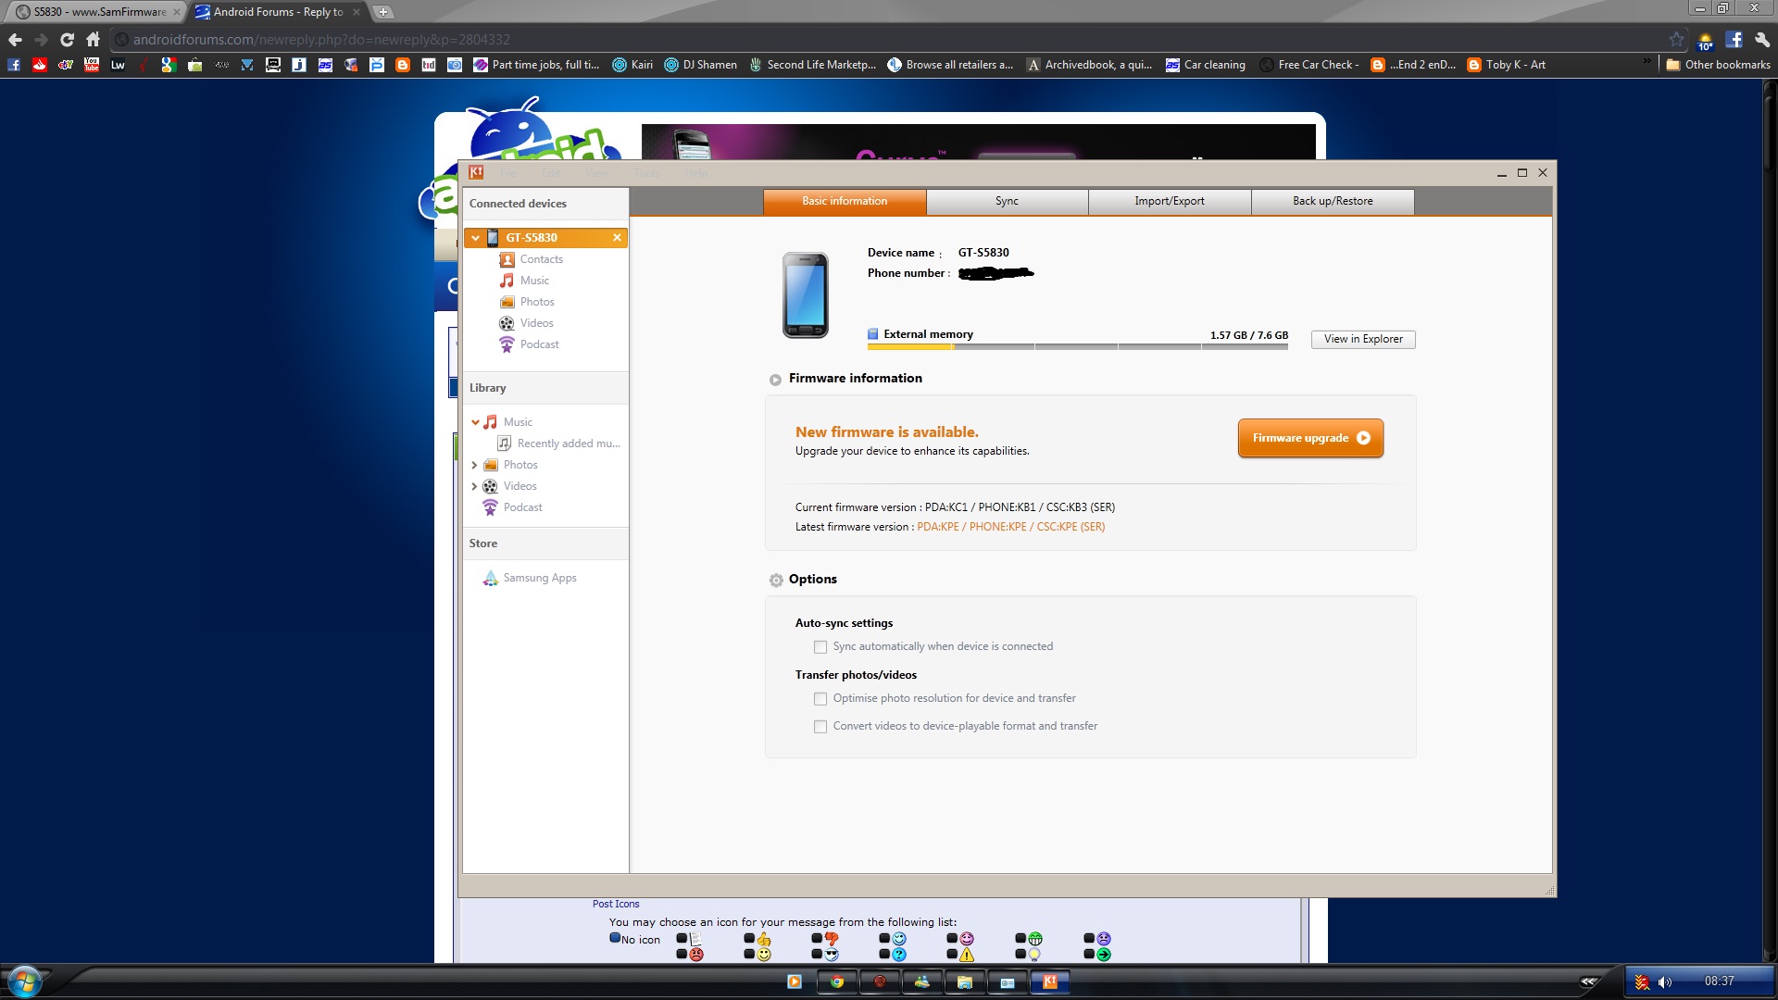Open device Podcast in sidebar

coord(539,344)
